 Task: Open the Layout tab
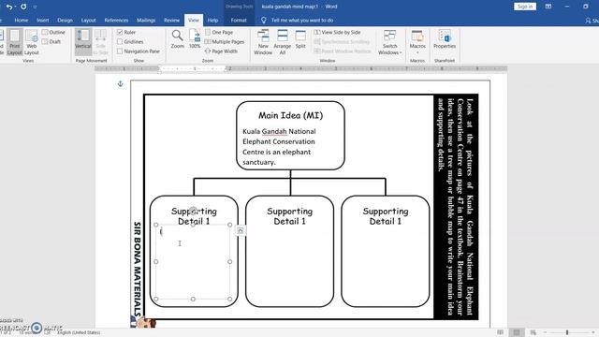[88, 21]
